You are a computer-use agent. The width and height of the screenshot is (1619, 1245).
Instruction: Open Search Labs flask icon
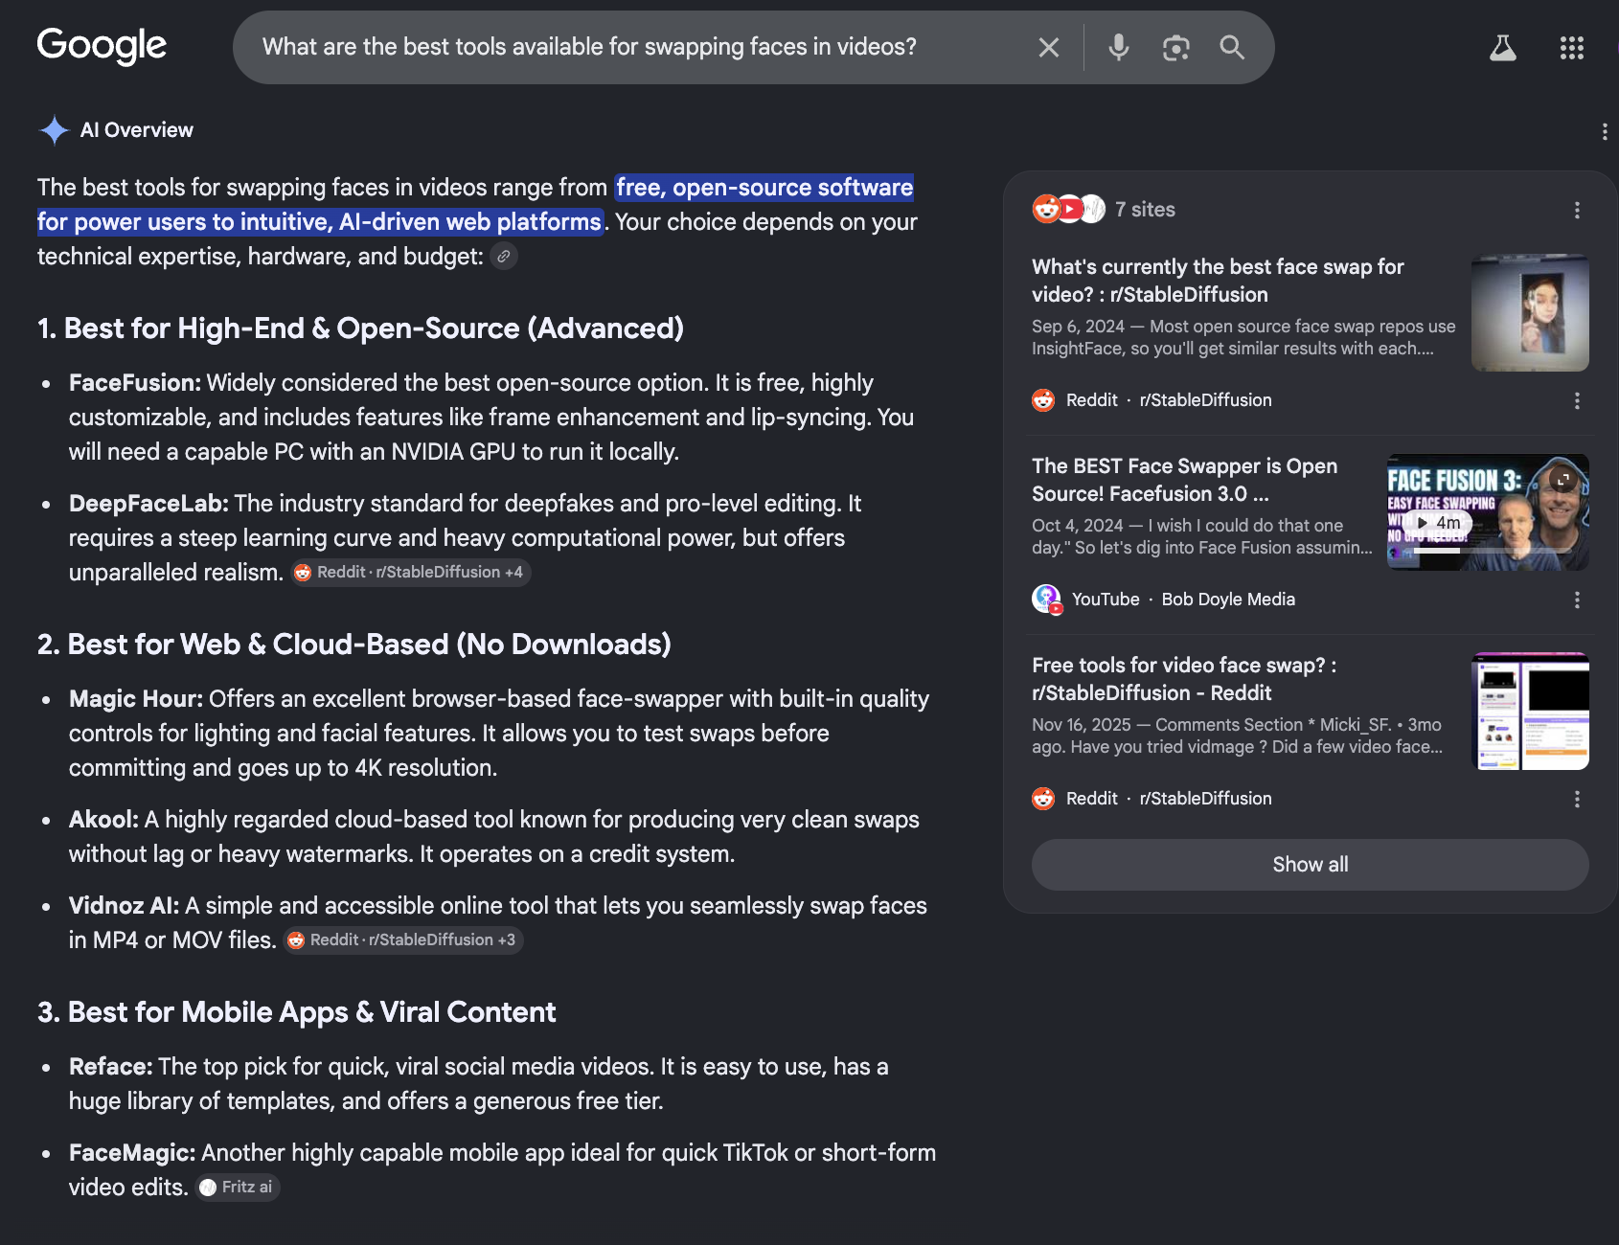[x=1502, y=48]
